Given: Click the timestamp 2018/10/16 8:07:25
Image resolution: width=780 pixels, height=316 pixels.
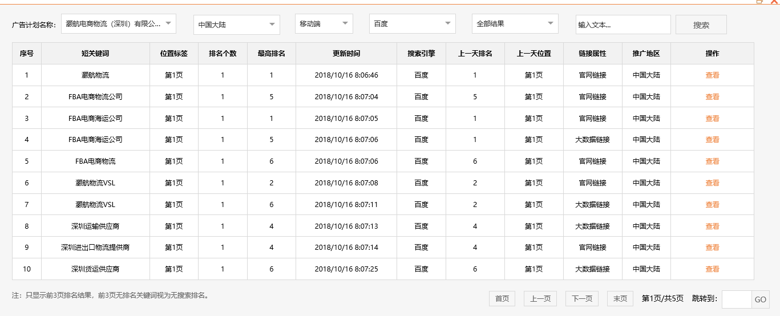Looking at the screenshot, I should pos(346,269).
